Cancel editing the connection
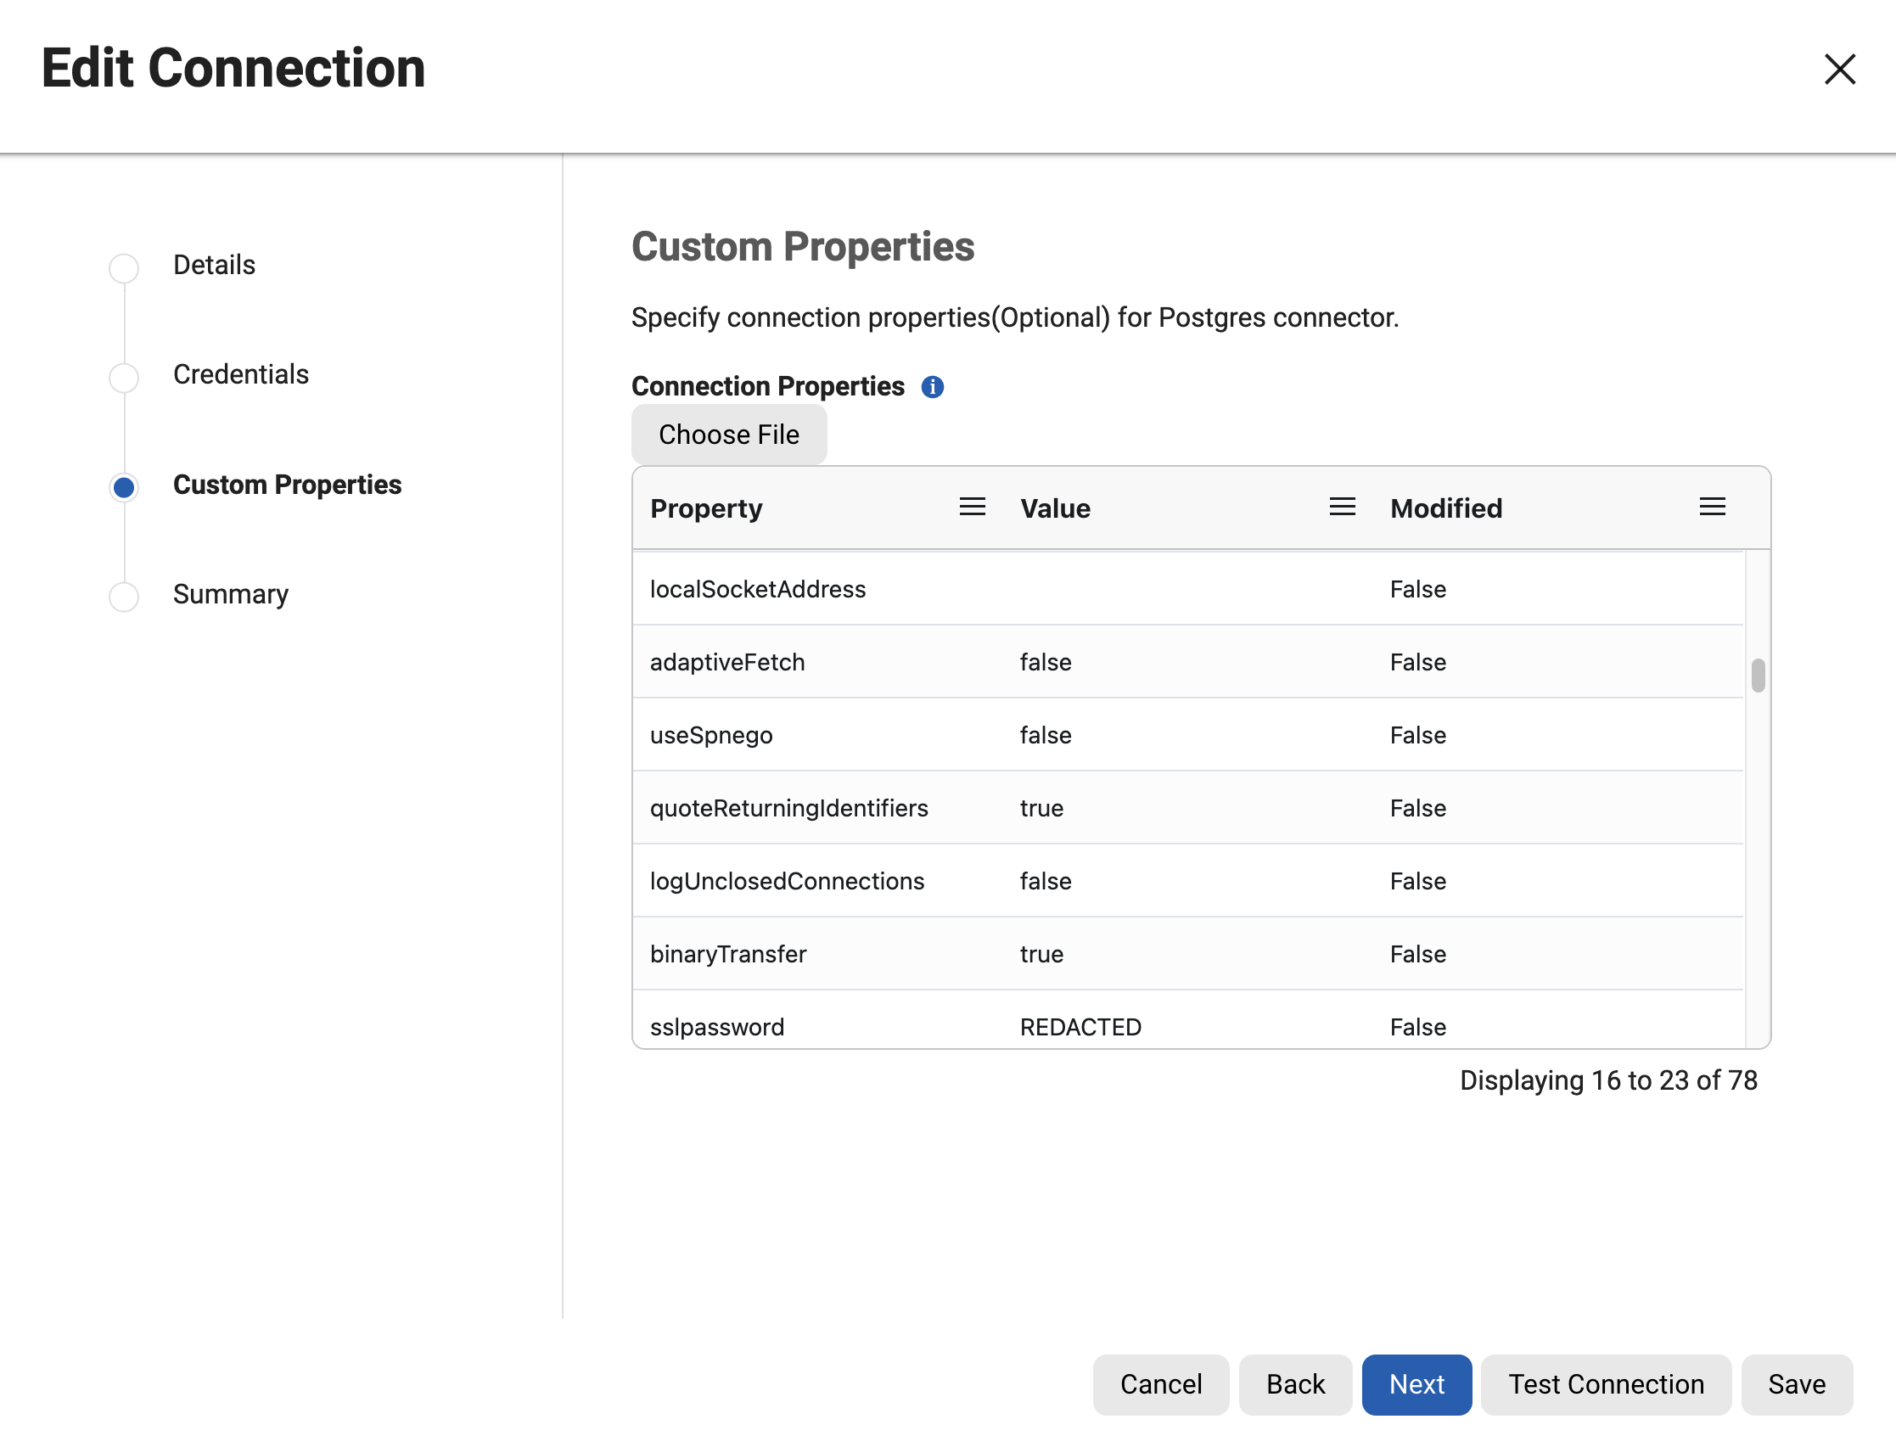The image size is (1896, 1436). [x=1159, y=1383]
